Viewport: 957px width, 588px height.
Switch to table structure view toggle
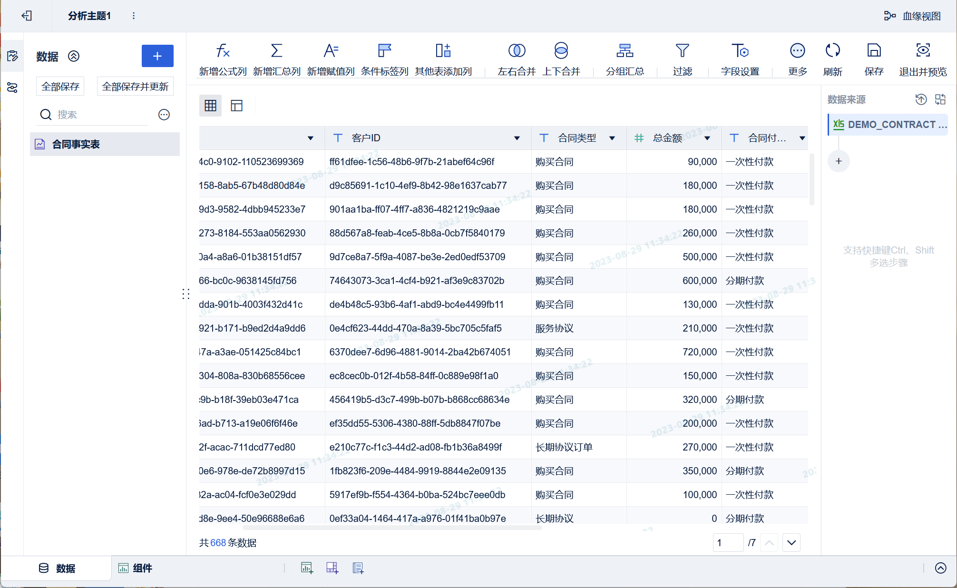tap(236, 106)
